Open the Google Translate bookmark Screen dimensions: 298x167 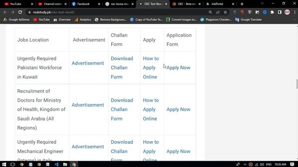(x=248, y=19)
